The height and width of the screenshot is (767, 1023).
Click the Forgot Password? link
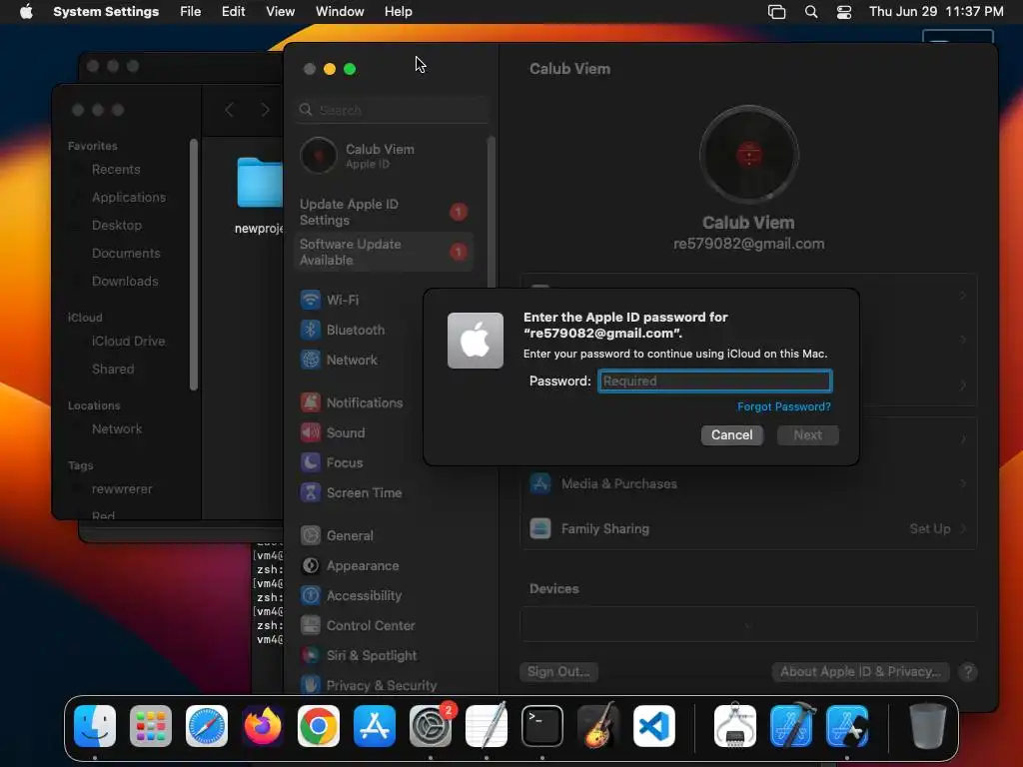point(783,406)
